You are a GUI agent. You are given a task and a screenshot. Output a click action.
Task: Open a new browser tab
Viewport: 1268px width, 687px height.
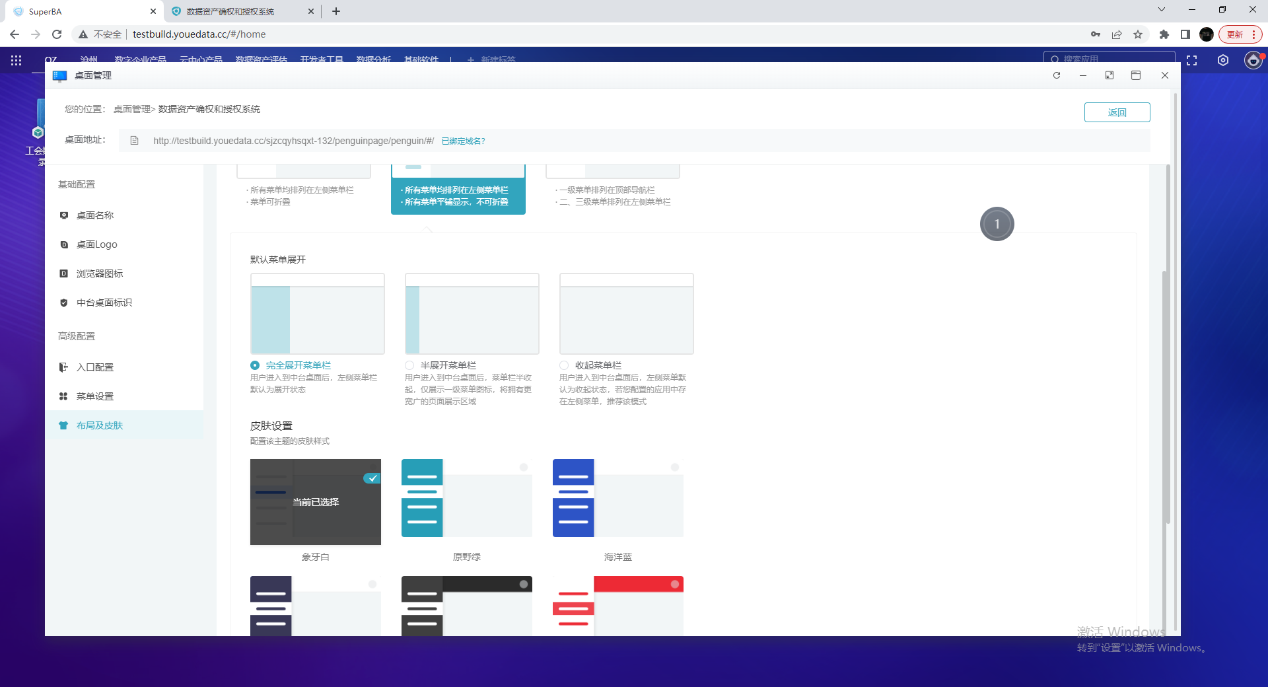tap(336, 11)
